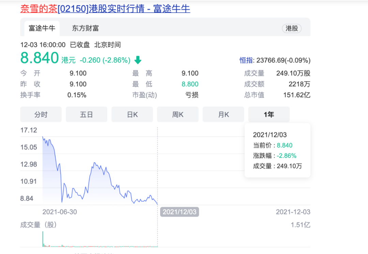This screenshot has width=368, height=254.
Task: Click the 2021-06-30 start date label
Action: click(x=60, y=212)
